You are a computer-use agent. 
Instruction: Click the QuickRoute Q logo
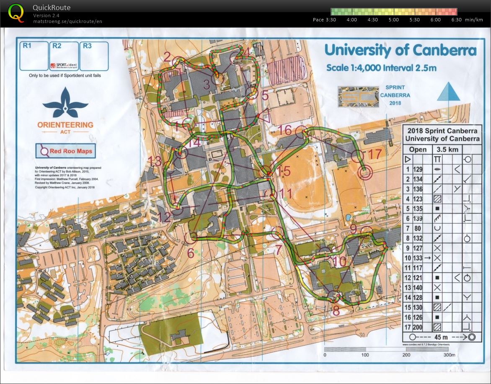16,12
